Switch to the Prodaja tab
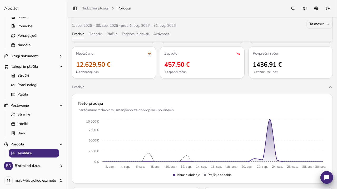Screen dimensions: 337x189 click(x=78, y=34)
